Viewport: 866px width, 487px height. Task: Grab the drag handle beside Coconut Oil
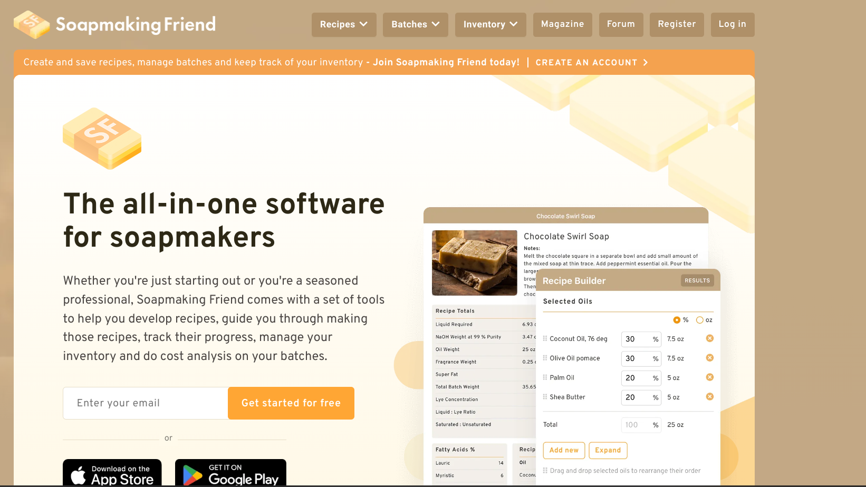[545, 339]
